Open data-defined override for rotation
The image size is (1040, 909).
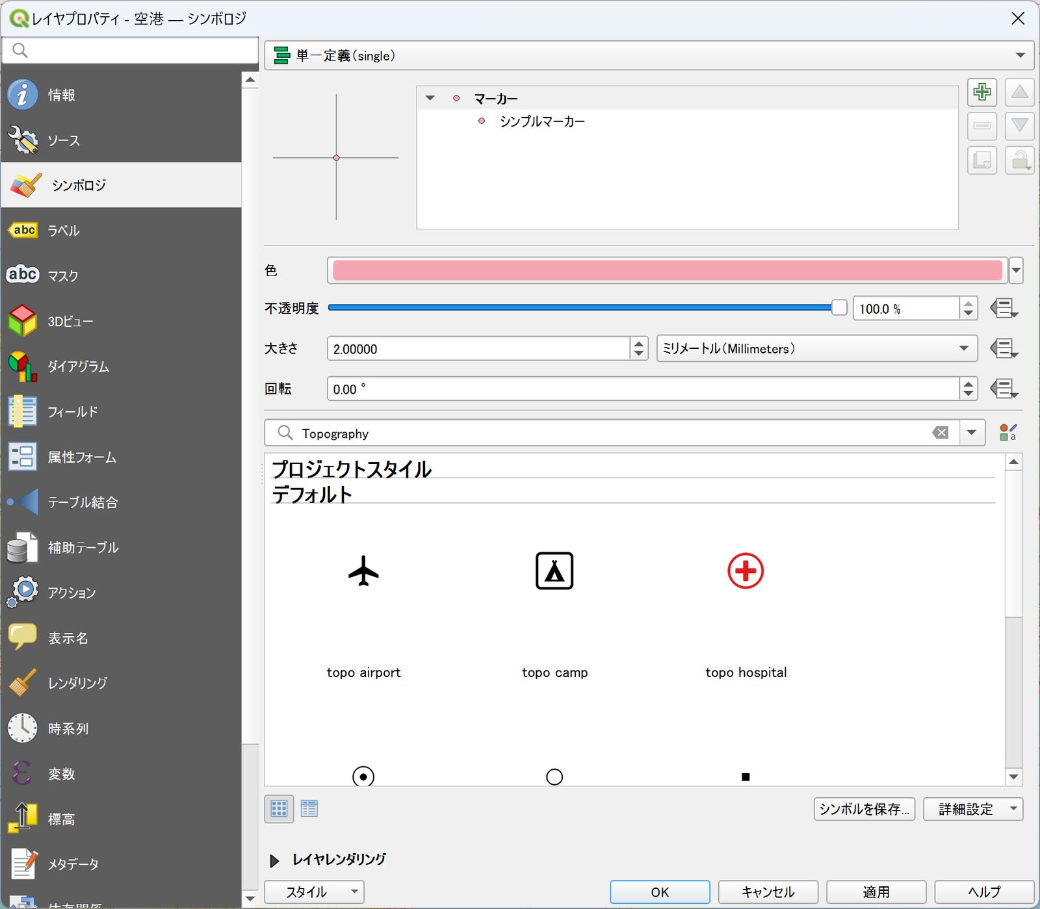(x=1004, y=389)
